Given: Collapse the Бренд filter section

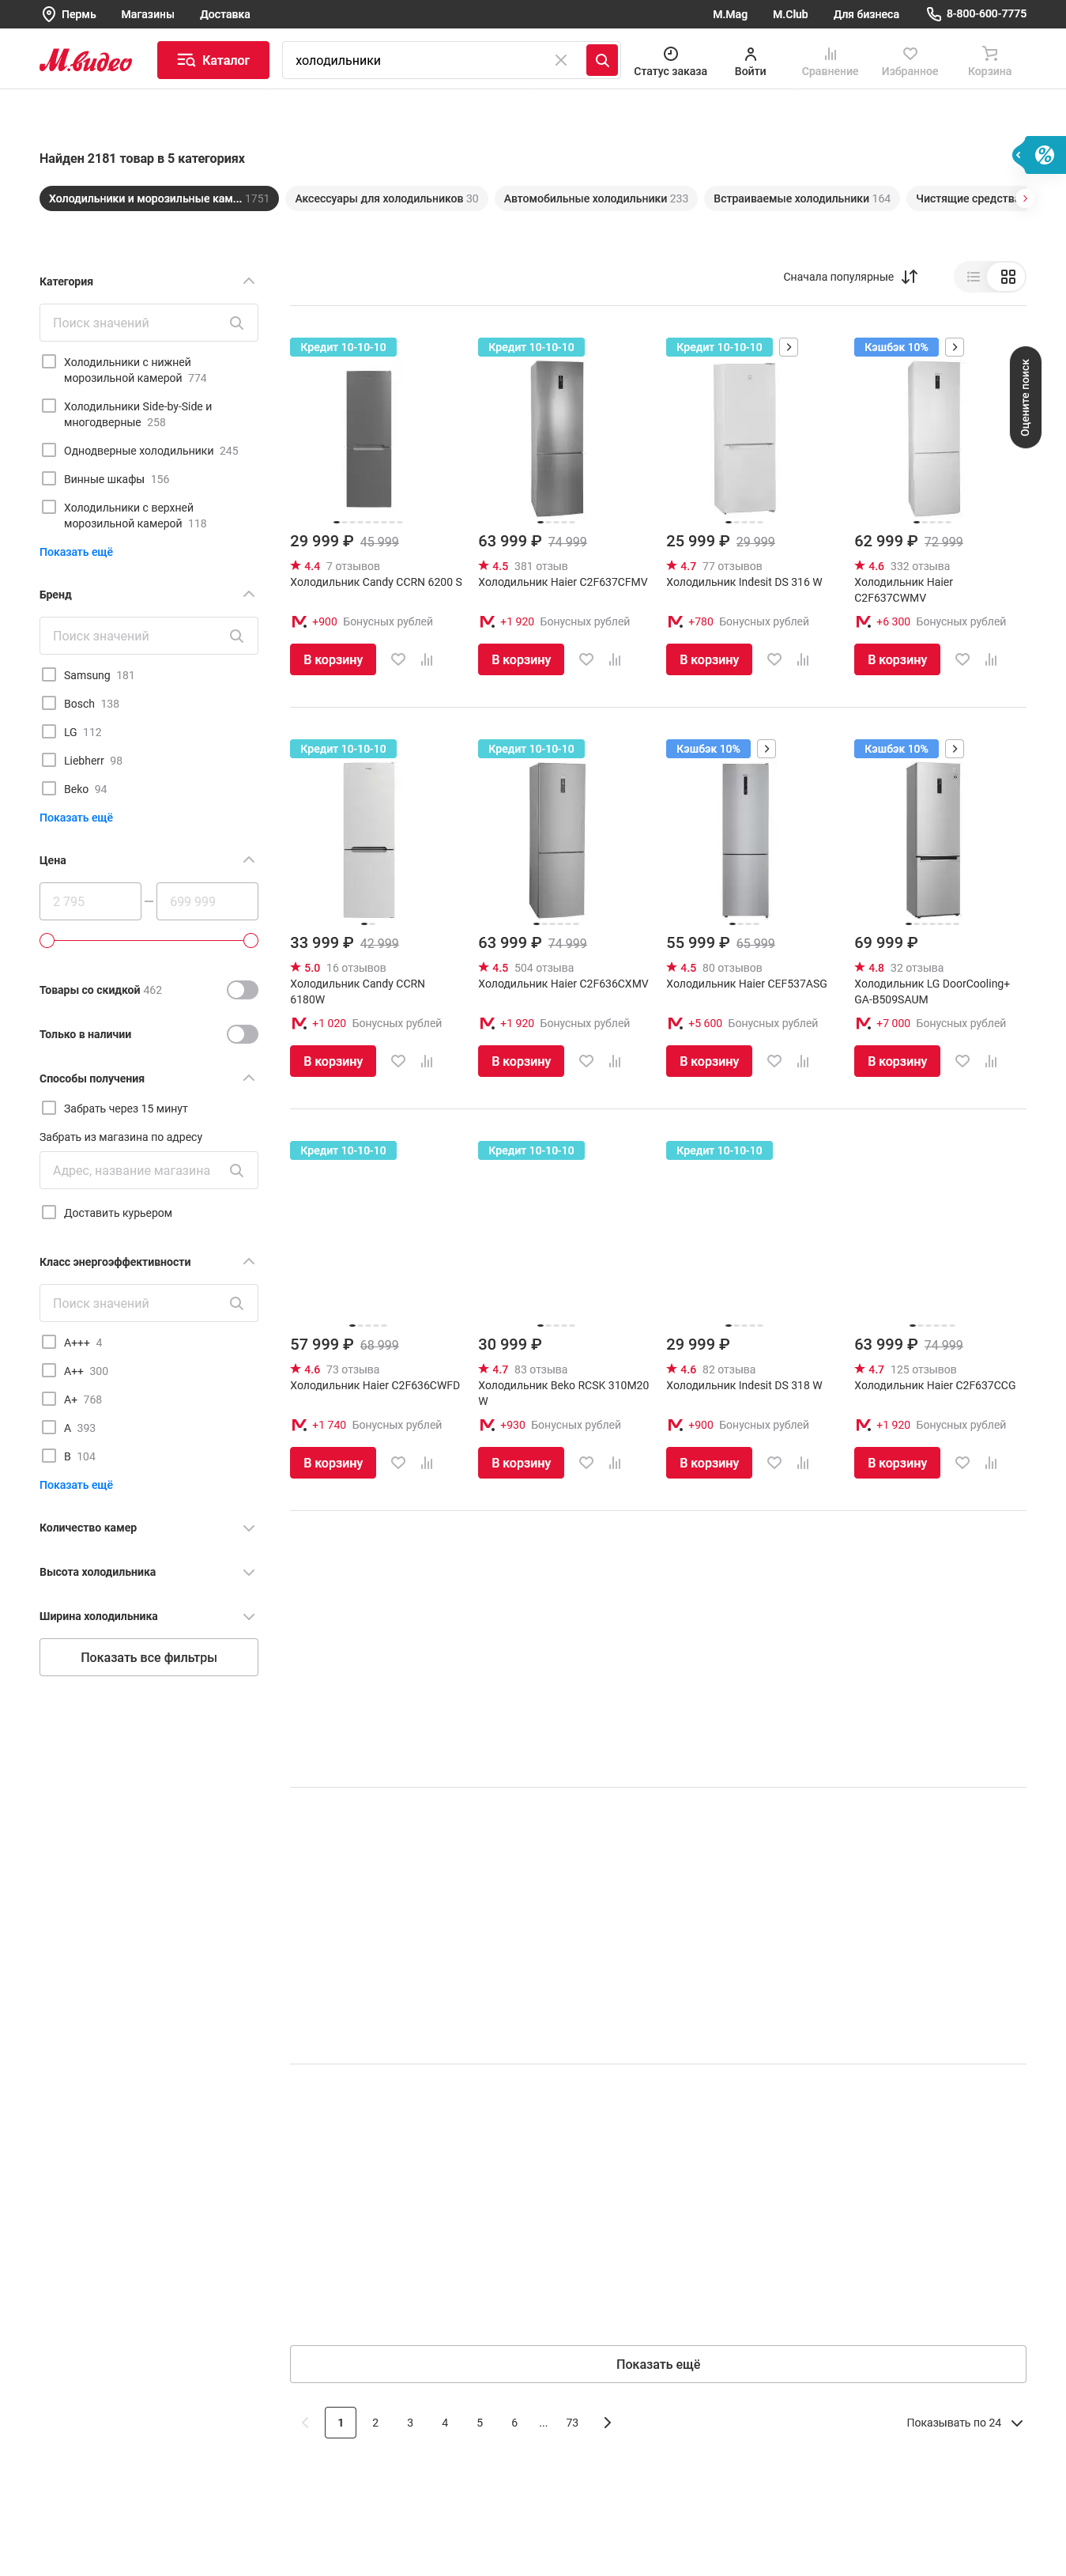Looking at the screenshot, I should 249,594.
